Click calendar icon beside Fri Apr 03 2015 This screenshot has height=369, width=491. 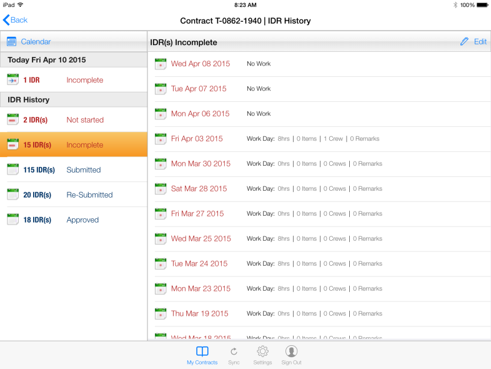point(161,139)
